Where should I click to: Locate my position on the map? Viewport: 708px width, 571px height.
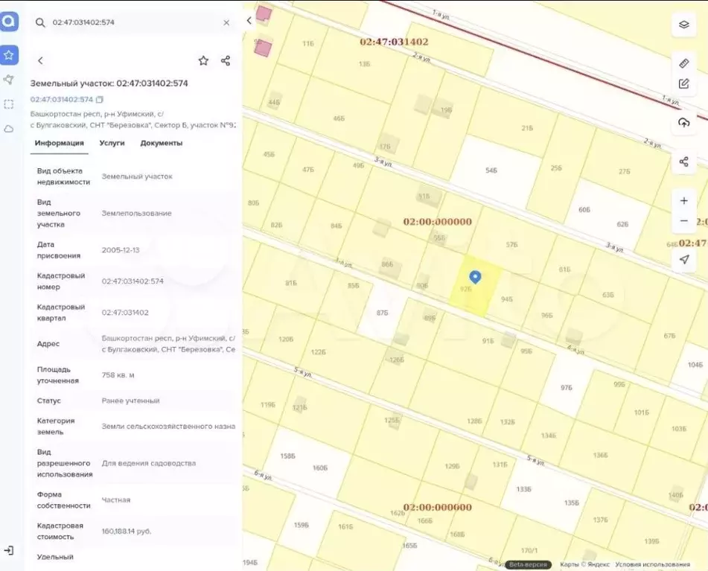pyautogui.click(x=684, y=260)
